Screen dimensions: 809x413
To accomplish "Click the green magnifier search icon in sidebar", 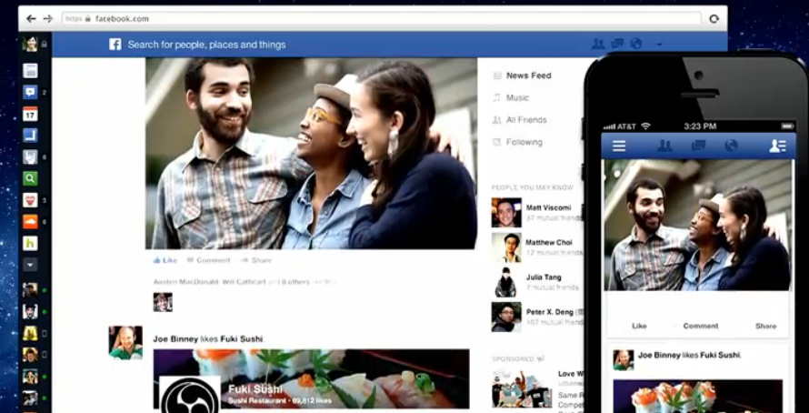I will [x=30, y=178].
